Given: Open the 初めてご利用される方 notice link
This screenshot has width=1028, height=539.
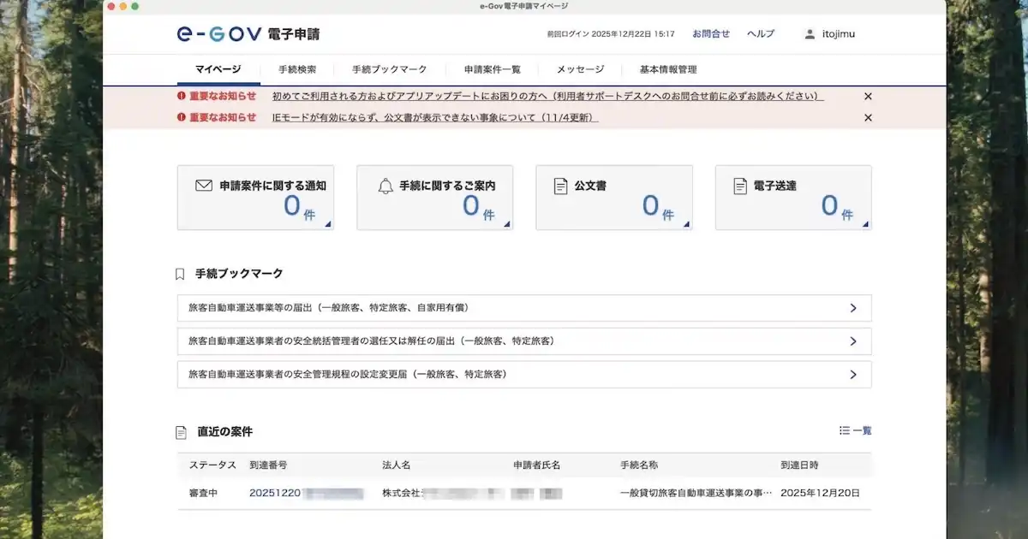Looking at the screenshot, I should (x=547, y=97).
